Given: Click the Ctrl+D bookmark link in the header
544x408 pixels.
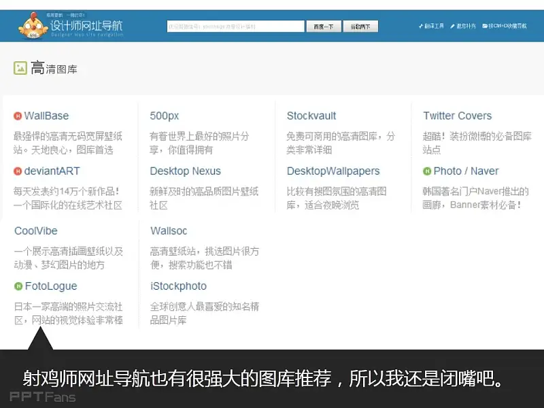Looking at the screenshot, I should tap(505, 27).
